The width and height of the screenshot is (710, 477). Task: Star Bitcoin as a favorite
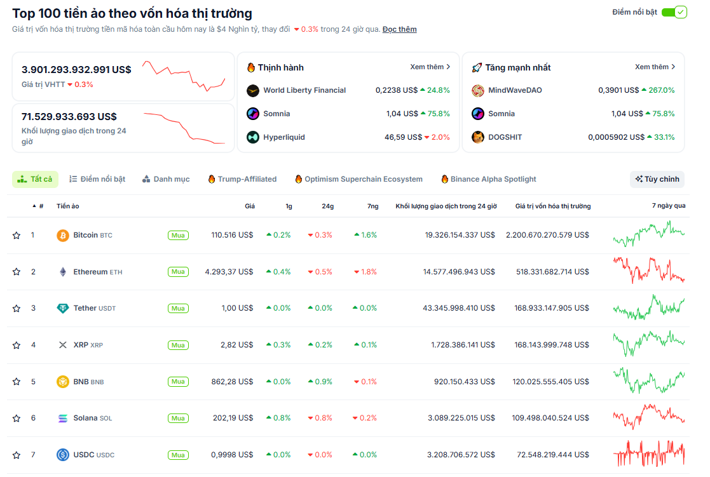click(16, 234)
